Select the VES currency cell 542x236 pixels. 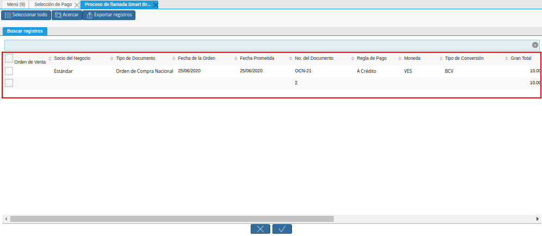point(408,71)
